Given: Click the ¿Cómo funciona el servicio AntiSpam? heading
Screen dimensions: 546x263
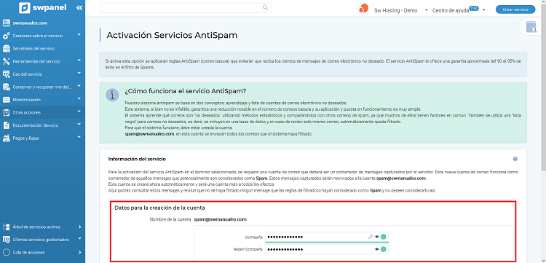Looking at the screenshot, I should 186,91.
